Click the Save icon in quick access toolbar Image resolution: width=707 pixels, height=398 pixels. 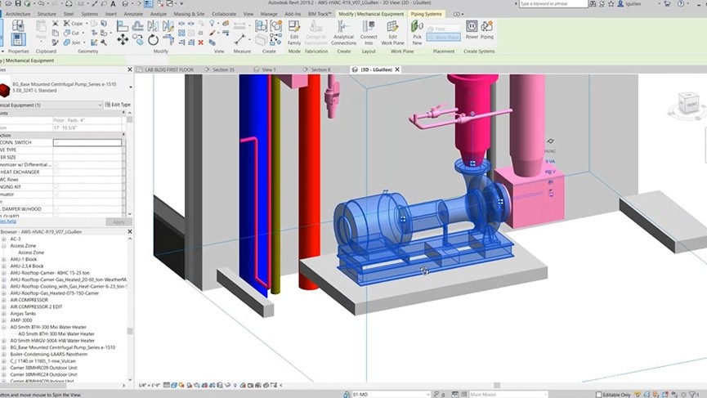click(18, 3)
